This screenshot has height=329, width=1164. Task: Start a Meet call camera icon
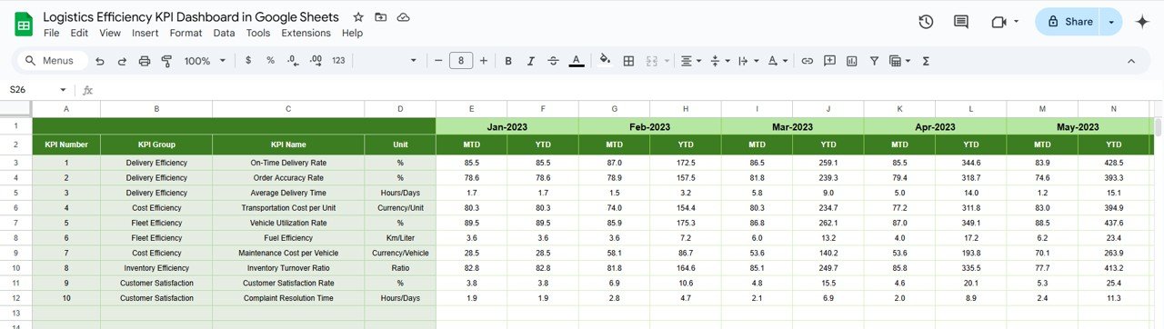pos(998,22)
